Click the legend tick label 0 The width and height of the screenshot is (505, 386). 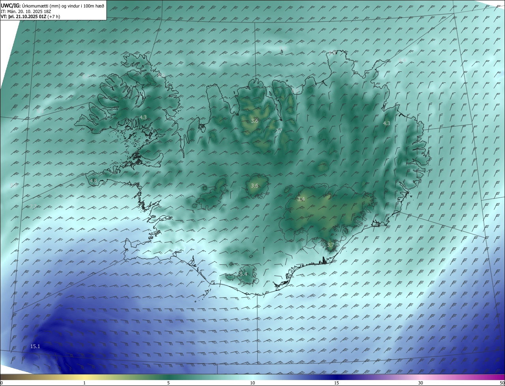pyautogui.click(x=2, y=383)
